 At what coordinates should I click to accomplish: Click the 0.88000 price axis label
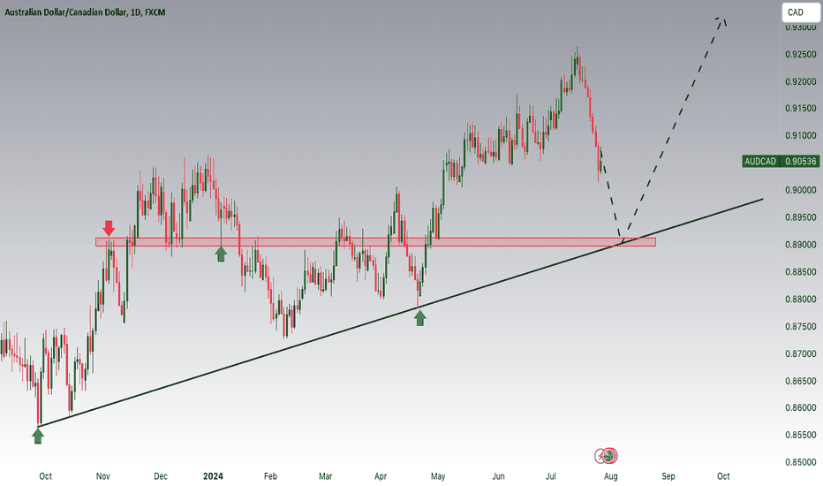800,300
